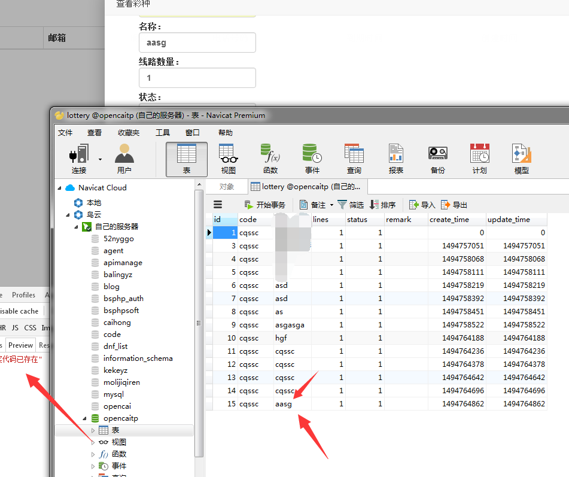Open the connection dropdown arrow
Image resolution: width=569 pixels, height=477 pixels.
pyautogui.click(x=100, y=159)
